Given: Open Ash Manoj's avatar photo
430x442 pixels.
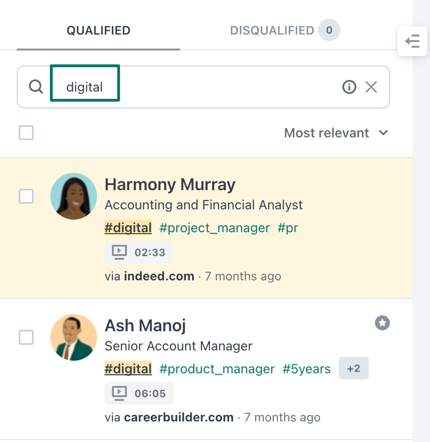Looking at the screenshot, I should [74, 337].
